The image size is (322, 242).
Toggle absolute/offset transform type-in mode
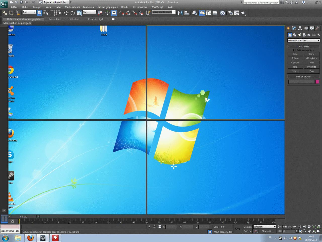(160, 227)
